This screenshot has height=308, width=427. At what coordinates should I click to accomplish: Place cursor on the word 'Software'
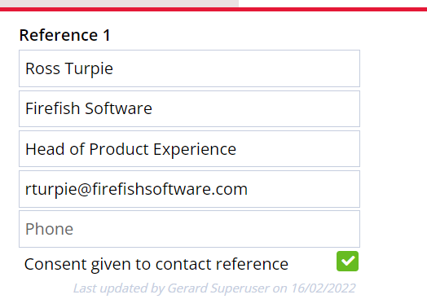click(x=118, y=108)
